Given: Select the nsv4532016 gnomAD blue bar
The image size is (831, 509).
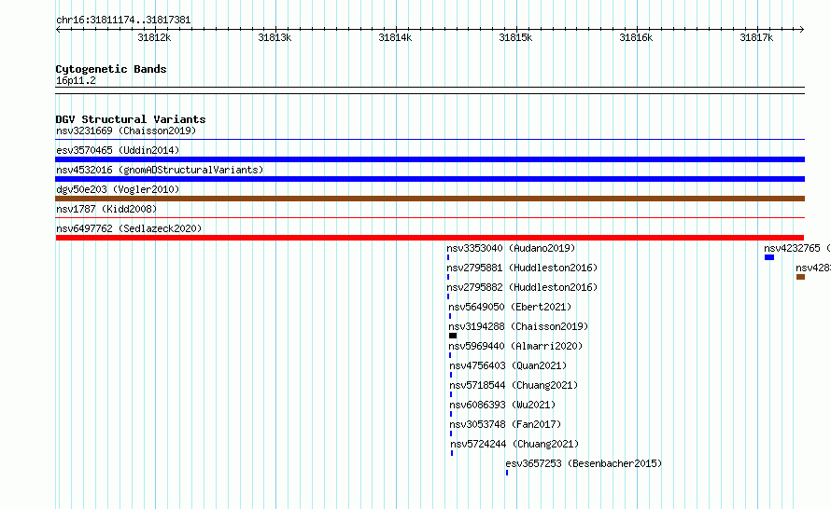Looking at the screenshot, I should (x=430, y=179).
